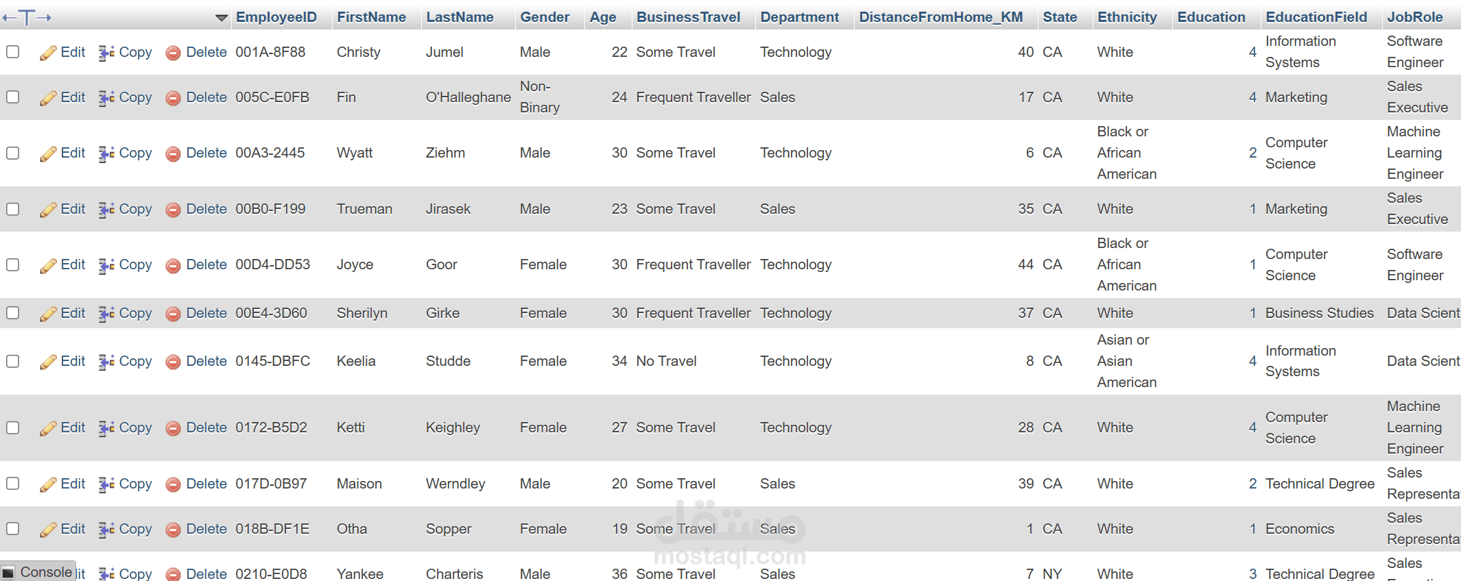1461x581 pixels.
Task: Toggle full texts using the arrows icon in header
Action: tap(27, 18)
